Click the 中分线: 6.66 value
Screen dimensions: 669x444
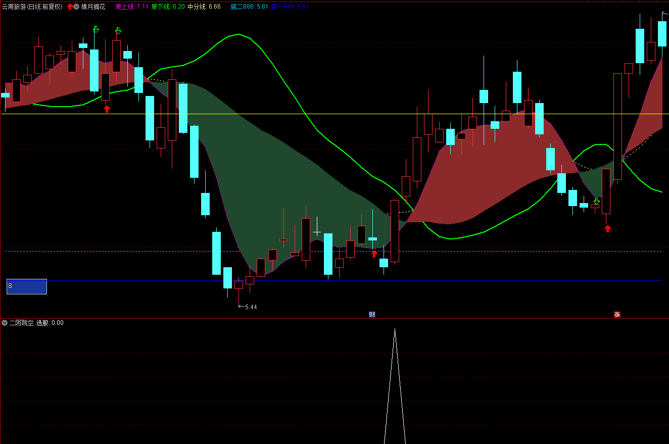click(204, 7)
